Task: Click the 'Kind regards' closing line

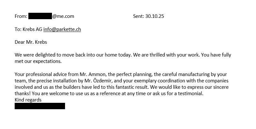Action: (28, 100)
